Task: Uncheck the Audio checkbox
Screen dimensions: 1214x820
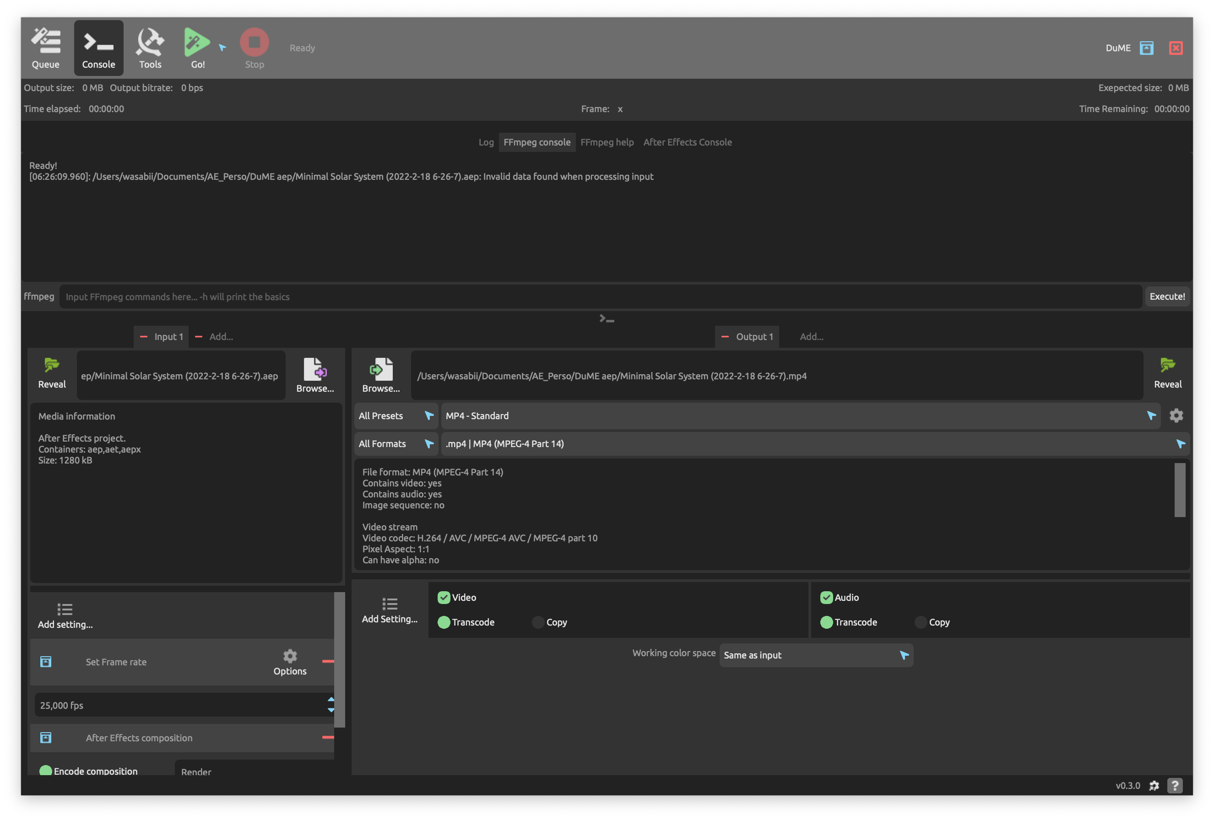Action: point(826,598)
